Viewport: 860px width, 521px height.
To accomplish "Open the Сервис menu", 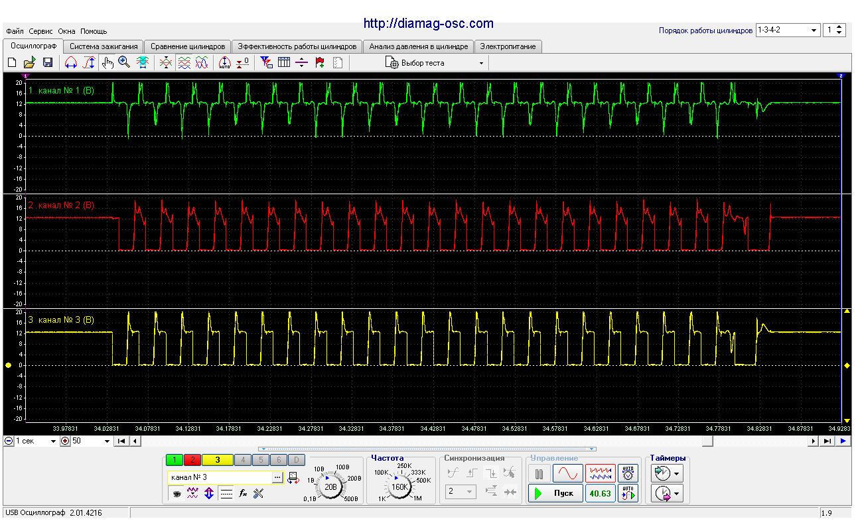I will [41, 31].
